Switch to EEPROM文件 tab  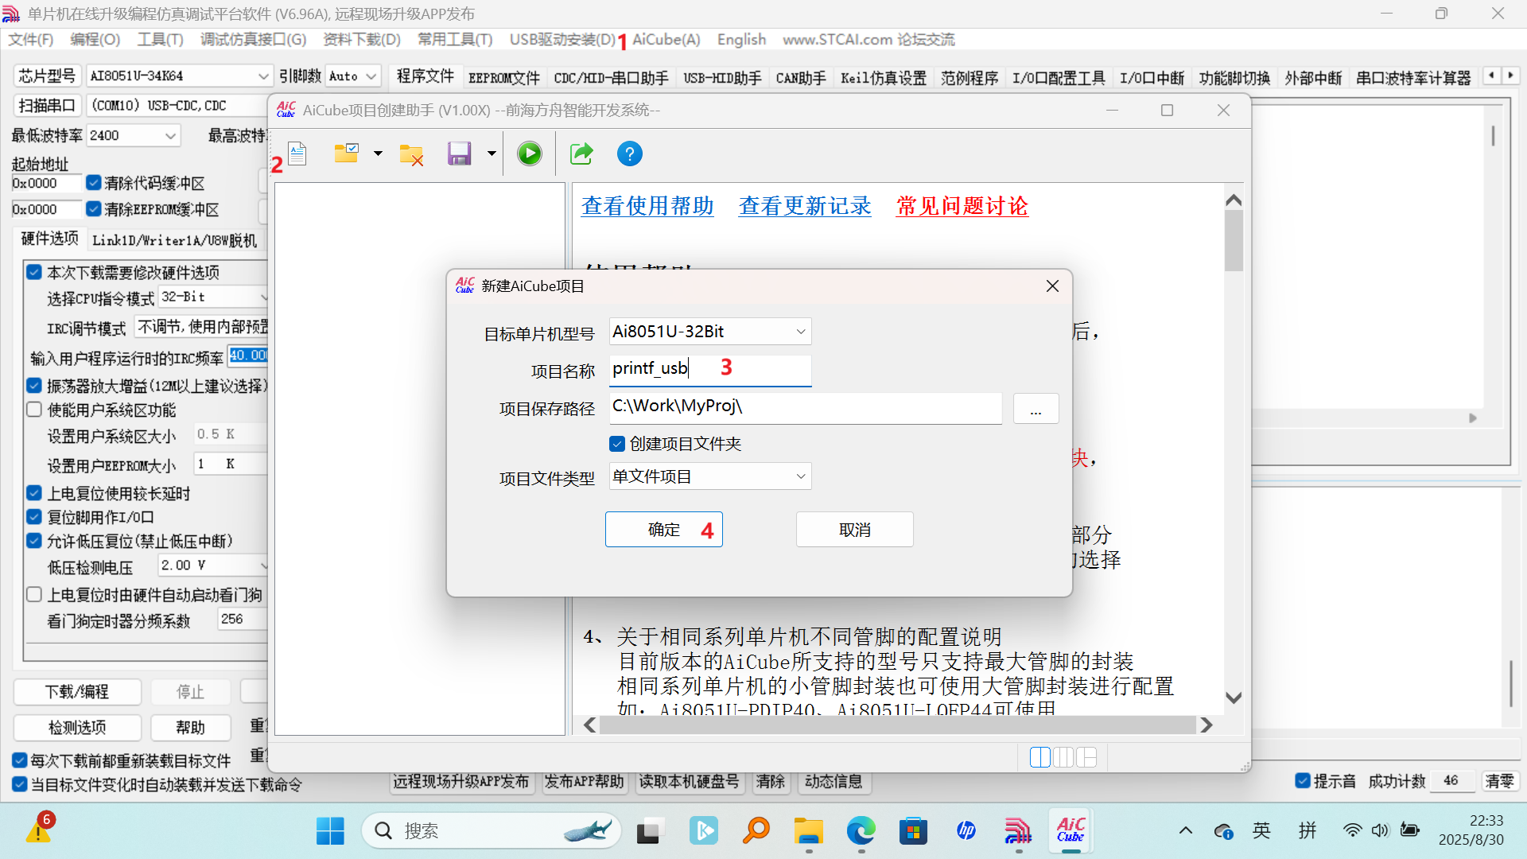[x=504, y=78]
